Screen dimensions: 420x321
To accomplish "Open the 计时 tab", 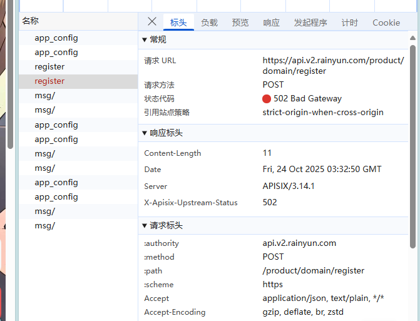I will coord(350,23).
